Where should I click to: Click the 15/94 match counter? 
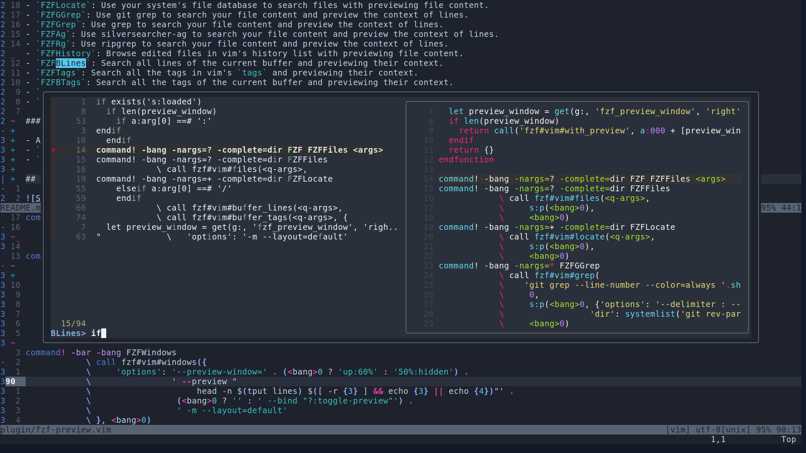click(73, 324)
